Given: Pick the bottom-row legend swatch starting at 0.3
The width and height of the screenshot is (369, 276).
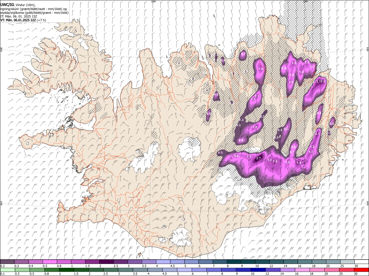Looking at the screenshot, I should pos(22,270).
